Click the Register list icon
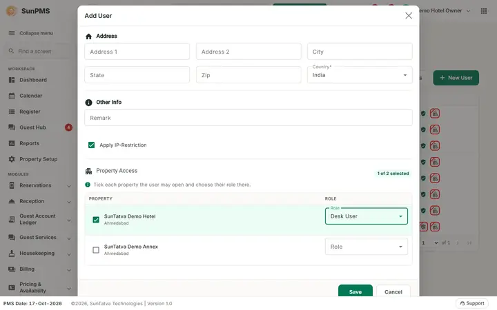This screenshot has width=497, height=310. [x=12, y=112]
